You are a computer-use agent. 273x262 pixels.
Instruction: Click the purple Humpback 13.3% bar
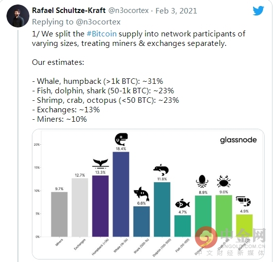click(100, 206)
